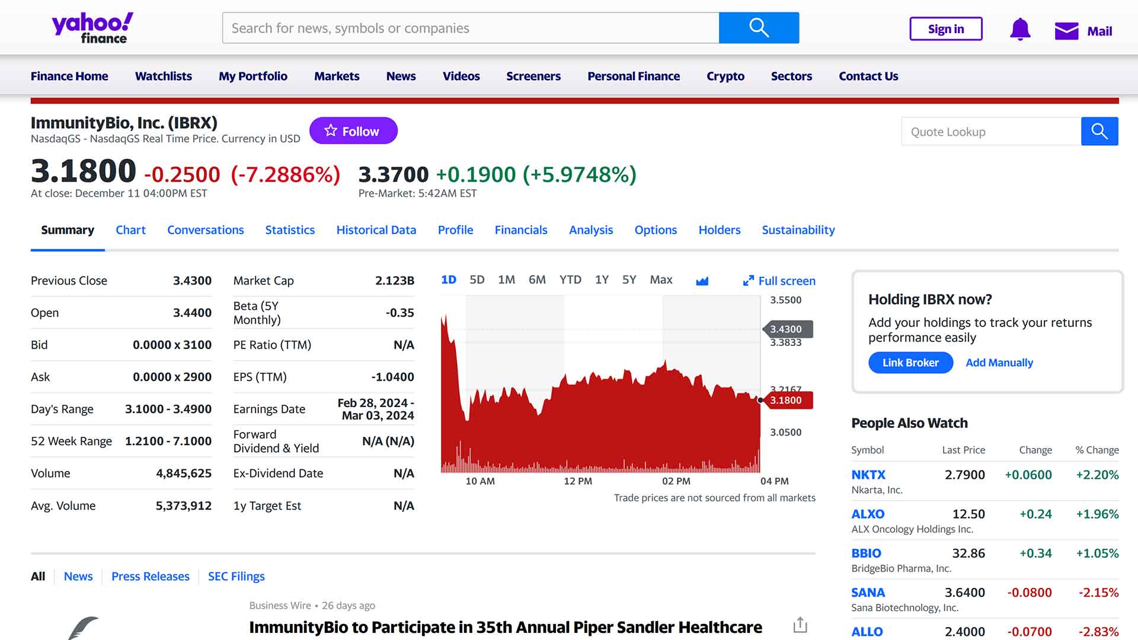Open the Conversations tab
Screen dimensions: 1138x640
[206, 230]
